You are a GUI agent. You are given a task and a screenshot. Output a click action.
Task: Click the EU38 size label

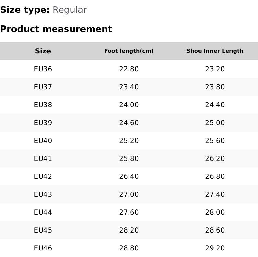43,105
